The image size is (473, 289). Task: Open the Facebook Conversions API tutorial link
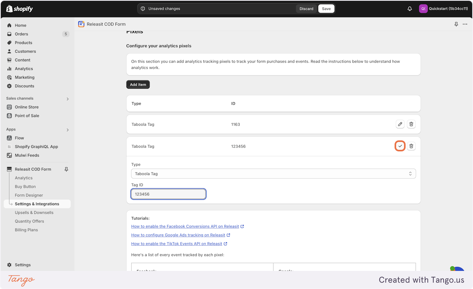[185, 226]
